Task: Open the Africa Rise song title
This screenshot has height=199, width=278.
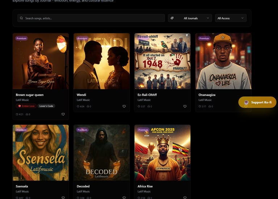Action: [145, 186]
